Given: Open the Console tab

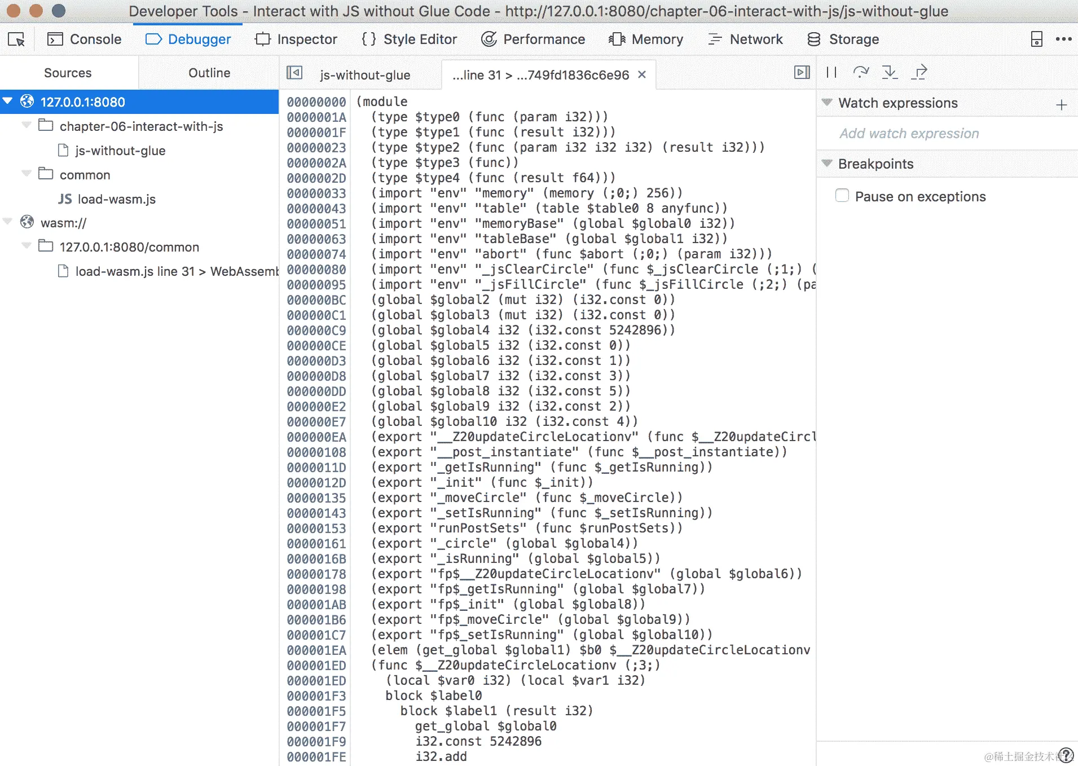Looking at the screenshot, I should pos(85,39).
